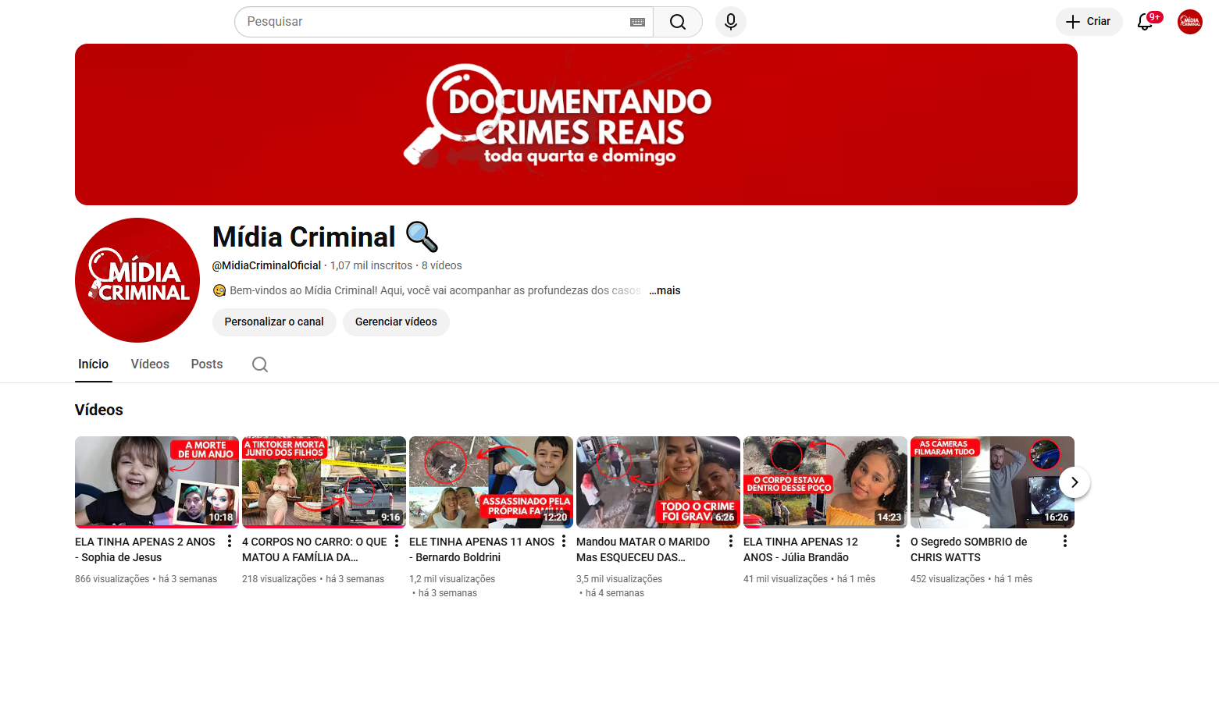
Task: Show next videos with the carousel arrow
Action: tap(1075, 482)
